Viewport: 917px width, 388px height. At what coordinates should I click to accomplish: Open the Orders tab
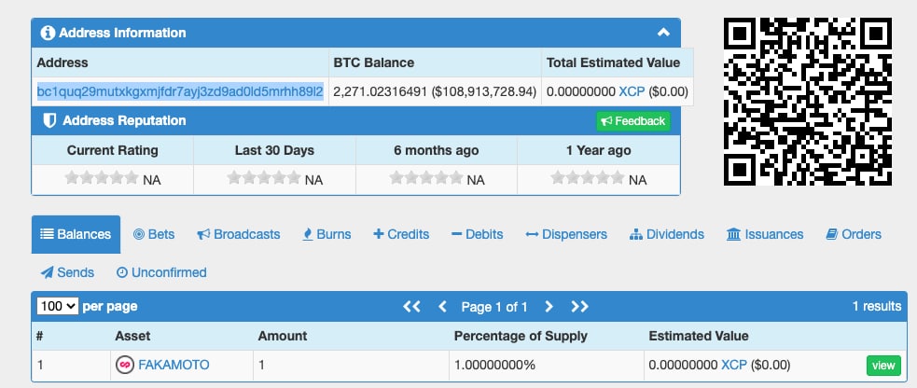(x=854, y=234)
